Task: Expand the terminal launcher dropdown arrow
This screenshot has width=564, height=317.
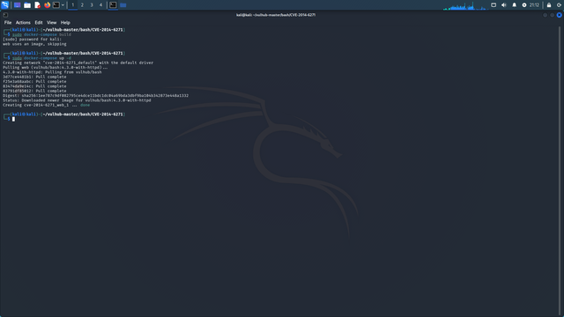Action: [63, 5]
